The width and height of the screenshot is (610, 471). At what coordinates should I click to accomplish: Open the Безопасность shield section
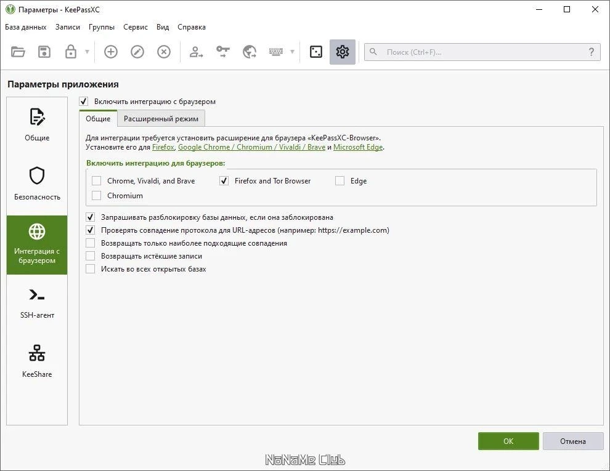pos(37,185)
